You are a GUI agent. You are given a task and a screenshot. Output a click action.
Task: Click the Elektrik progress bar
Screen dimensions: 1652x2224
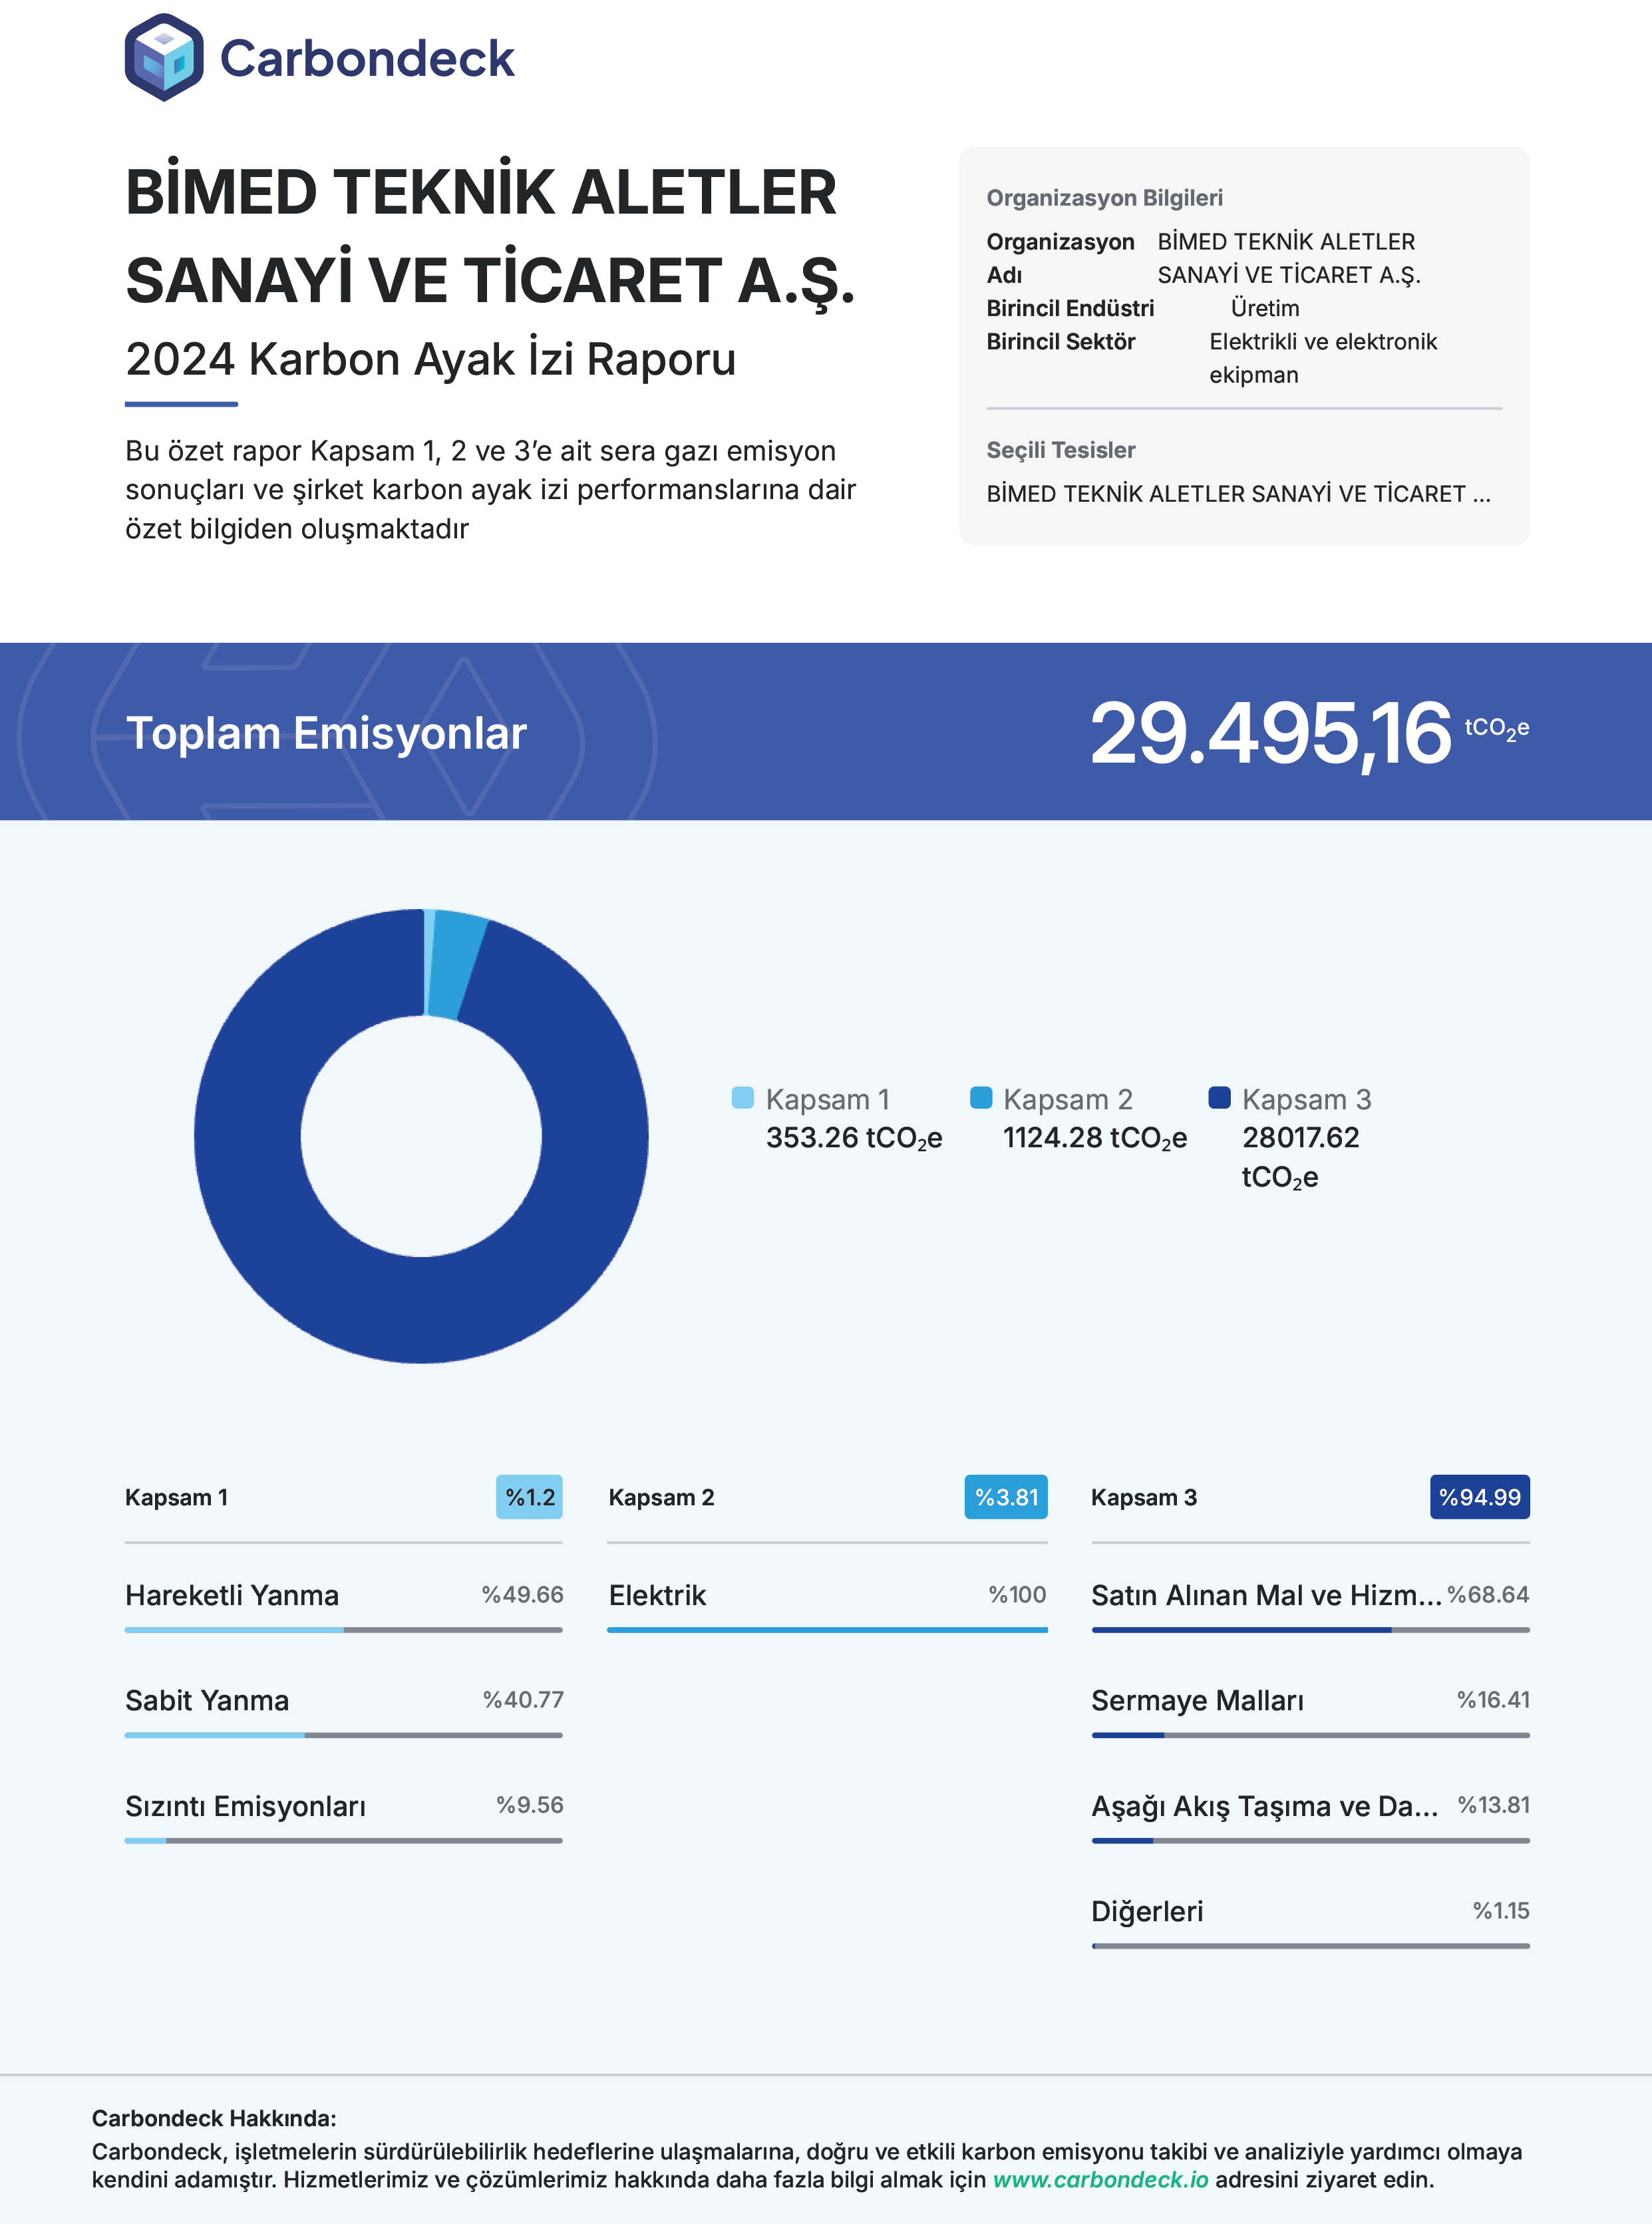[827, 1630]
